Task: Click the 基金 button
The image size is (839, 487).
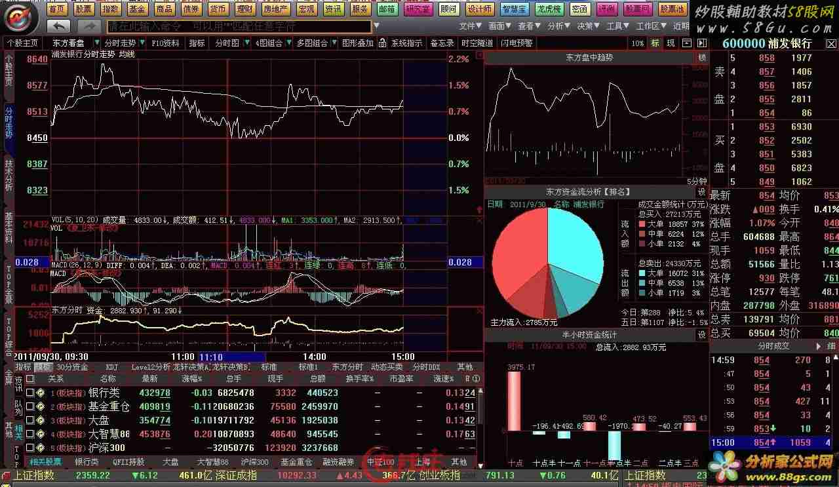Action: pyautogui.click(x=137, y=9)
